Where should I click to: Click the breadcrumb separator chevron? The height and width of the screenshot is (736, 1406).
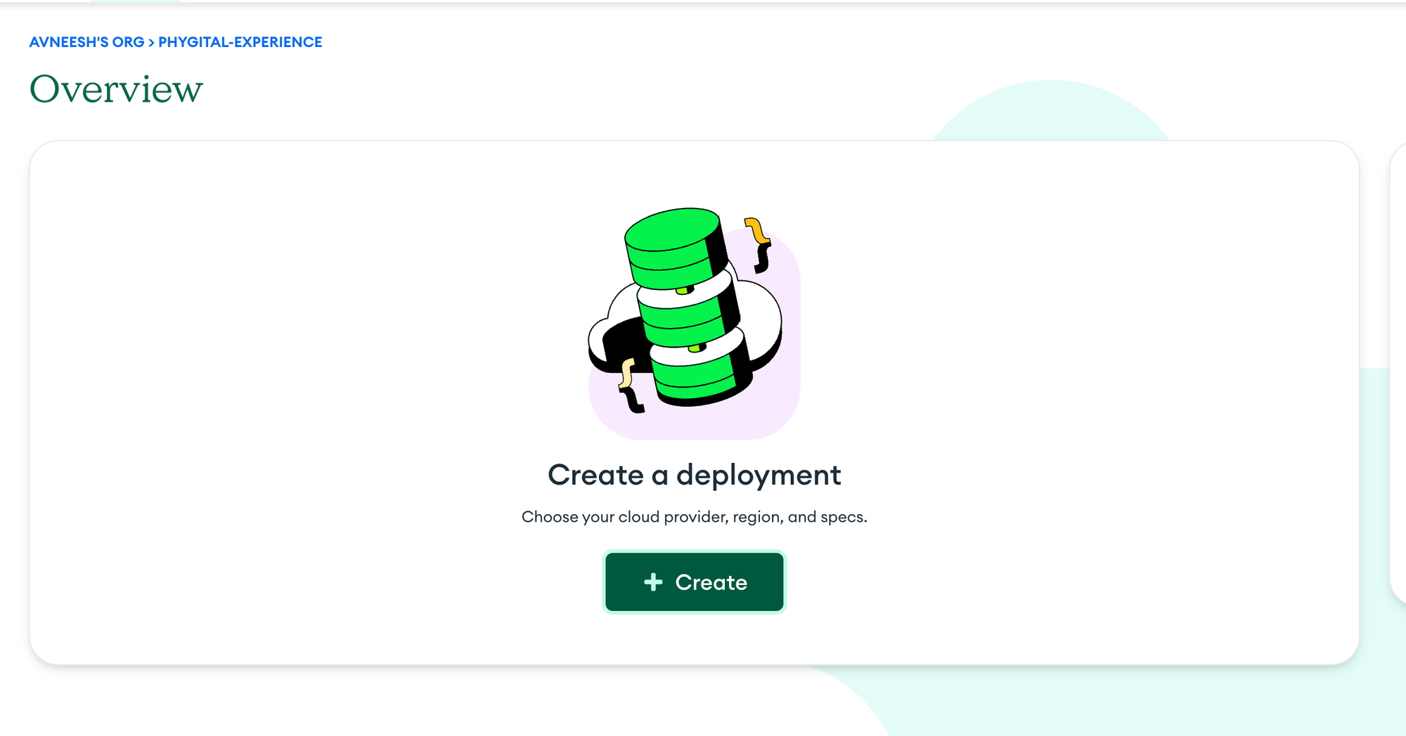[x=150, y=41]
